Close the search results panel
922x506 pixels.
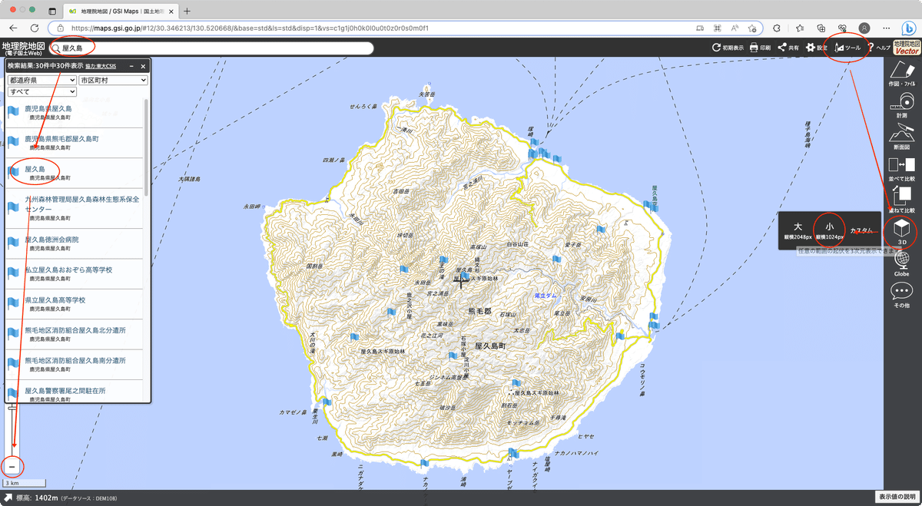tap(143, 66)
